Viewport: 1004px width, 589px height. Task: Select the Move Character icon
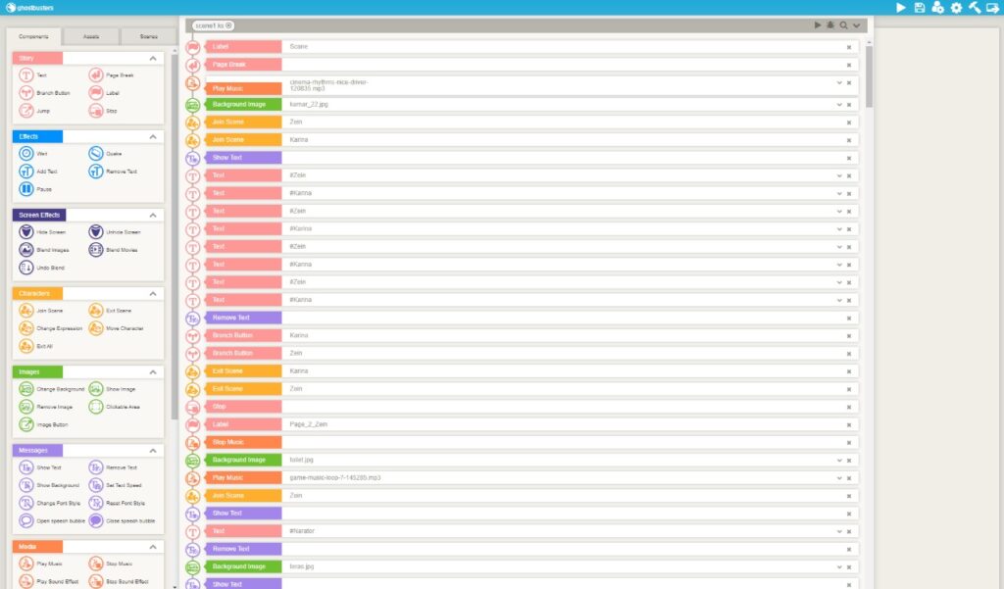pos(96,327)
